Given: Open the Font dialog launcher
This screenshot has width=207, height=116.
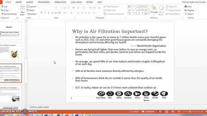Looking at the screenshot, I should coord(74,18).
